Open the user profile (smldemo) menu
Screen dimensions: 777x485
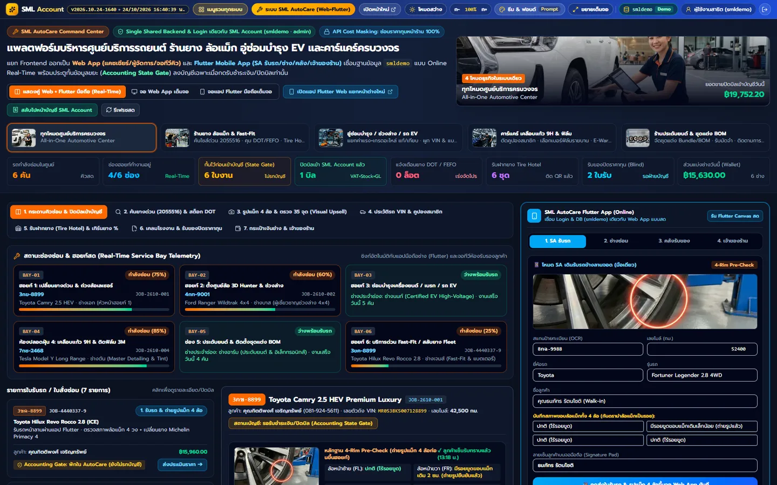point(718,9)
